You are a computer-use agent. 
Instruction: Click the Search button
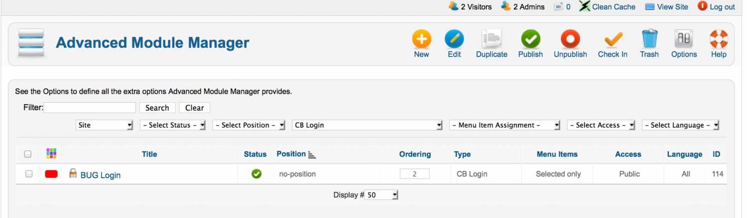(157, 108)
